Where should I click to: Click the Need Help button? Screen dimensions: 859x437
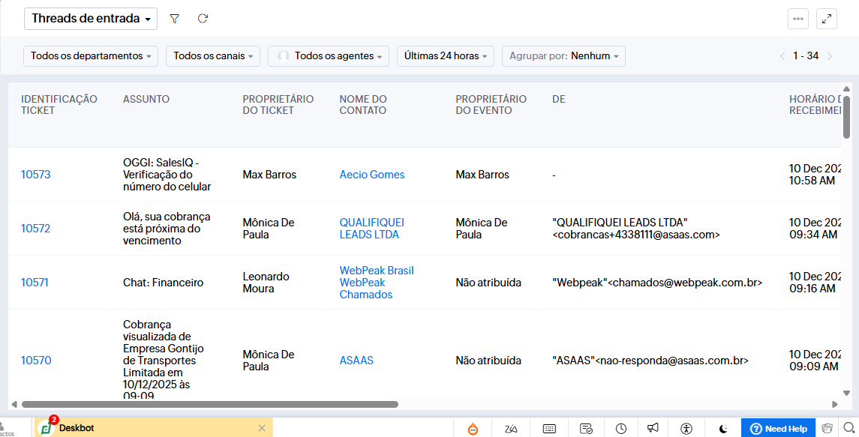click(778, 429)
